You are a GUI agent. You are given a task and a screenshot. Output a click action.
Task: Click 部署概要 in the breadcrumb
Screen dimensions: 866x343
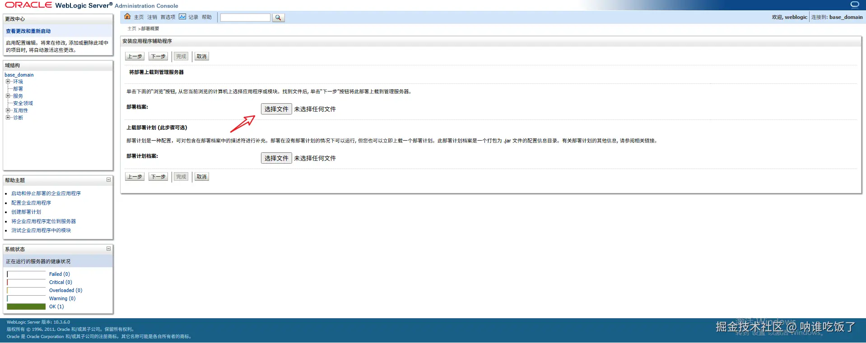point(150,28)
